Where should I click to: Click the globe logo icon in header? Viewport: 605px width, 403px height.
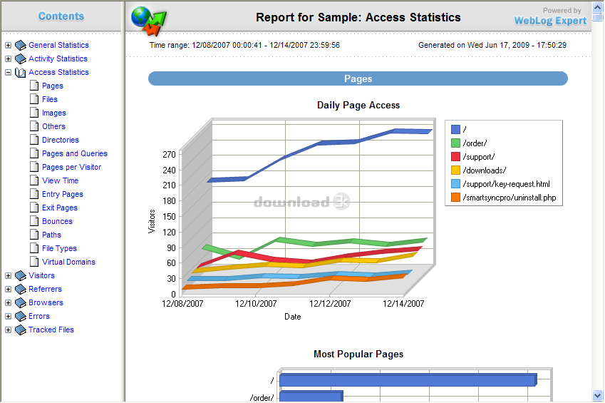[x=148, y=20]
